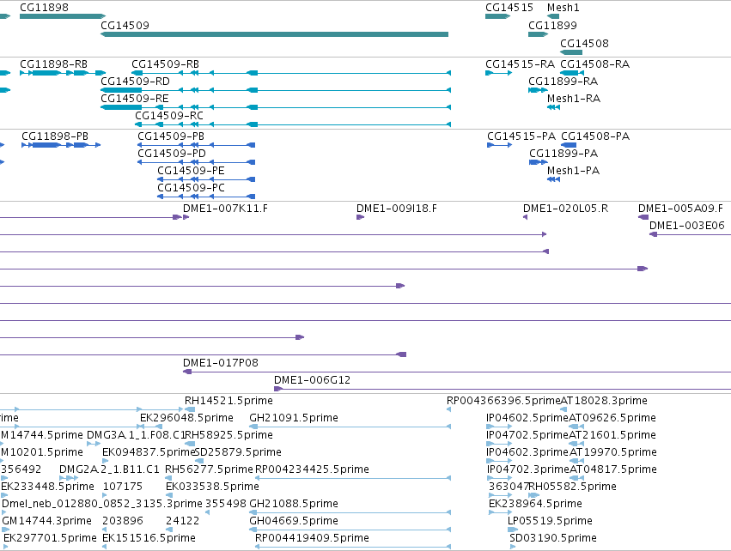Click the EK151516.5prime EST label
Screen dimensions: 731x551
coord(149,538)
